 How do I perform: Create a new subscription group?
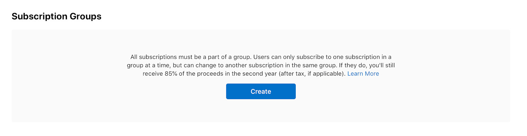[261, 91]
